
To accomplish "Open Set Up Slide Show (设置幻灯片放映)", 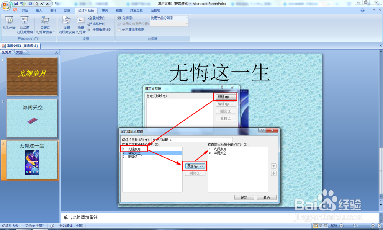I will [66, 25].
